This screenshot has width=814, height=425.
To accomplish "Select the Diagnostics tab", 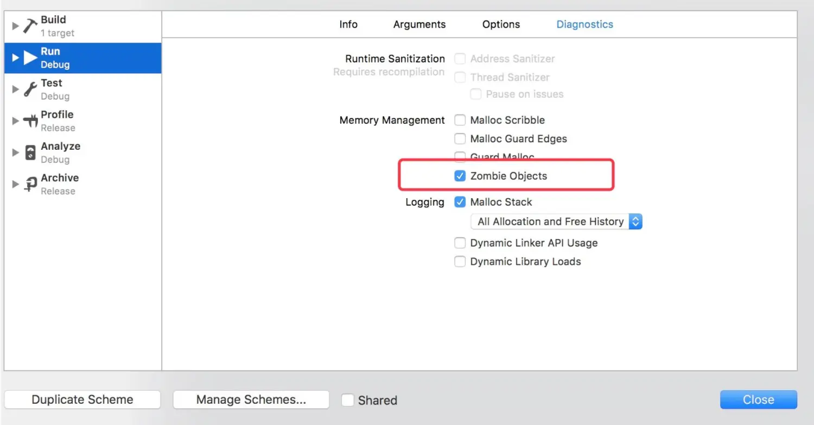I will pos(585,24).
